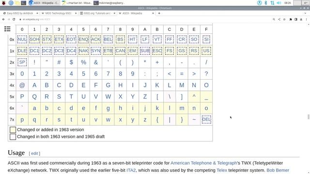Image resolution: width=310 pixels, height=174 pixels.
Task: Open the profile avatar menu
Action: pyautogui.click(x=301, y=19)
